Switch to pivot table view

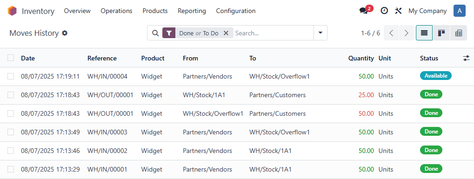coord(459,33)
